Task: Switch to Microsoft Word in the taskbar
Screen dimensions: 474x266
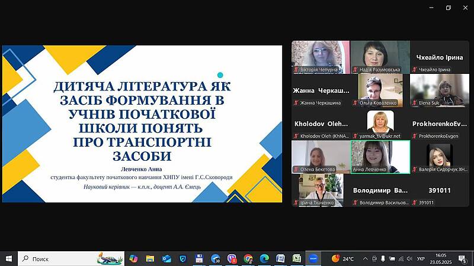Action: pyautogui.click(x=280, y=259)
